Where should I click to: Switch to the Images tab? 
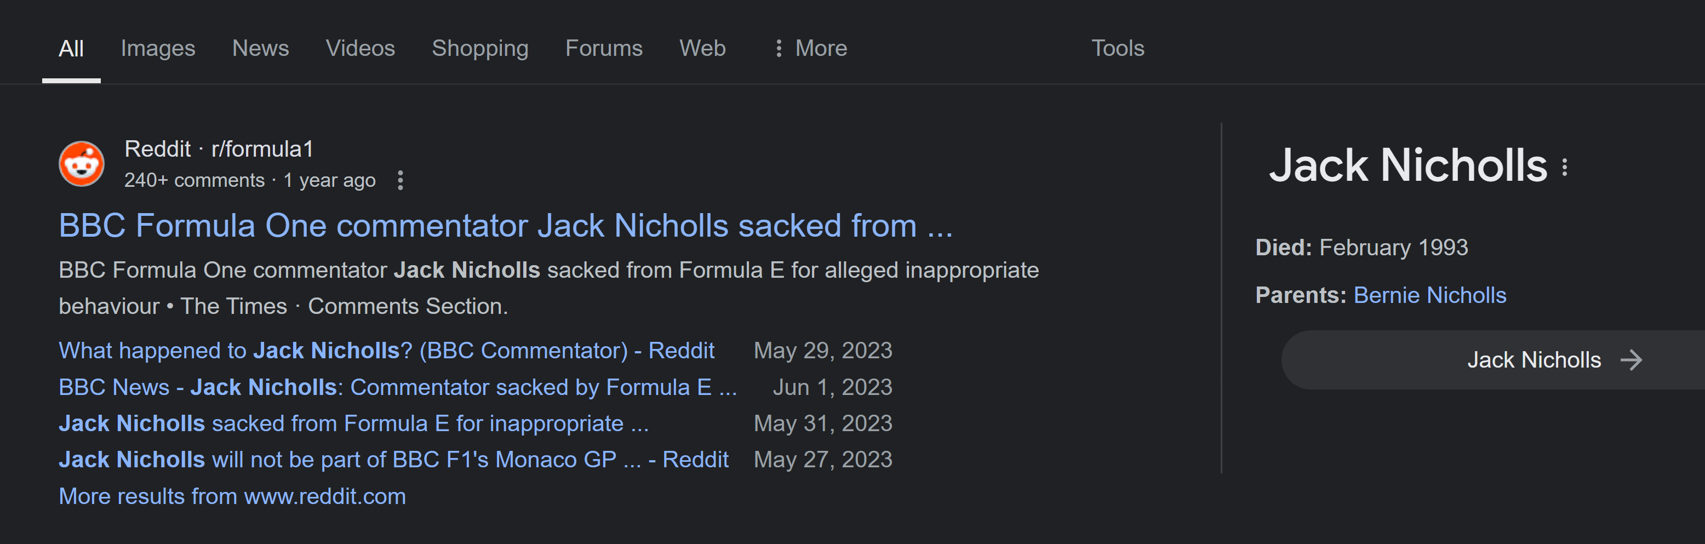click(158, 48)
